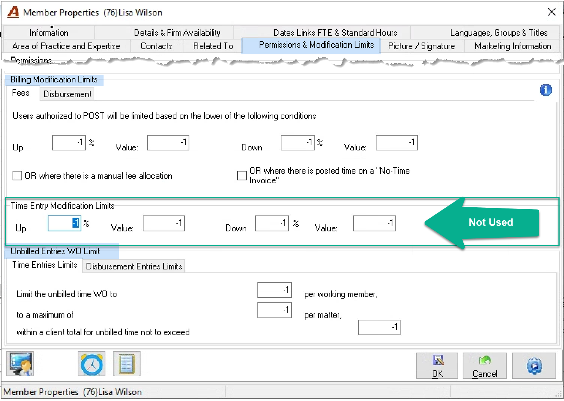The image size is (564, 401).
Task: Click the blue info icon
Action: (546, 90)
